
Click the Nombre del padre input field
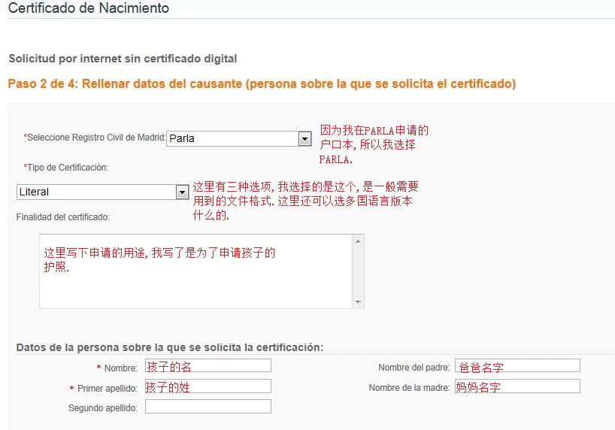point(517,366)
